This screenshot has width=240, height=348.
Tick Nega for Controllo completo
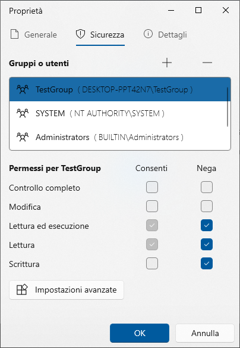[207, 187]
